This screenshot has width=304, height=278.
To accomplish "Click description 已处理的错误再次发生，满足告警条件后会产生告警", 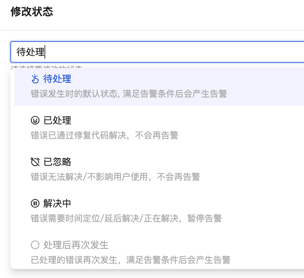I will 131,260.
